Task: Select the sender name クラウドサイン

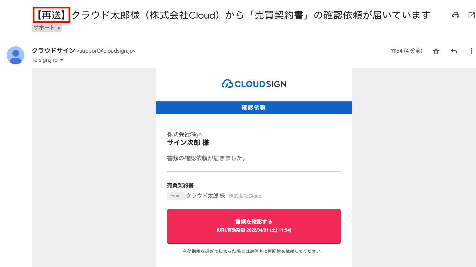Action: coord(53,51)
